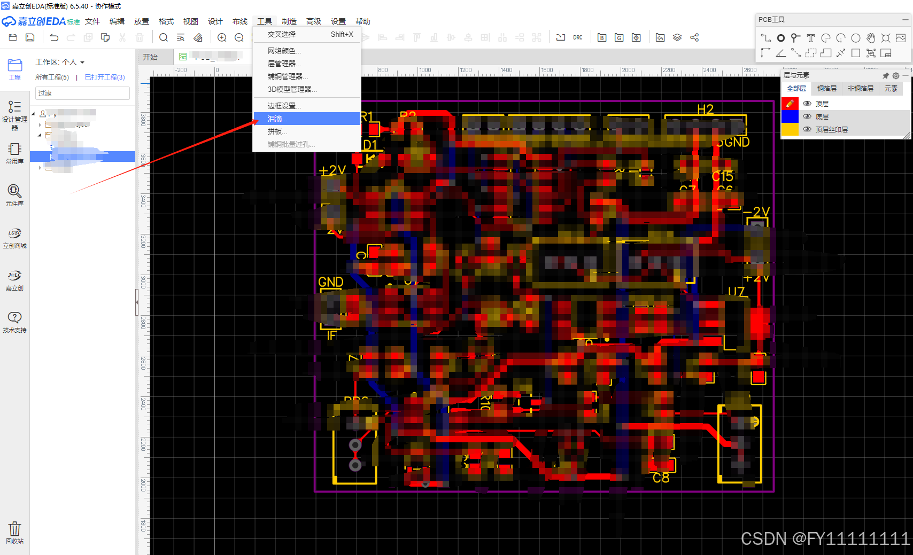The image size is (913, 555).
Task: Open the 技术支持 support sidebar item
Action: (14, 322)
